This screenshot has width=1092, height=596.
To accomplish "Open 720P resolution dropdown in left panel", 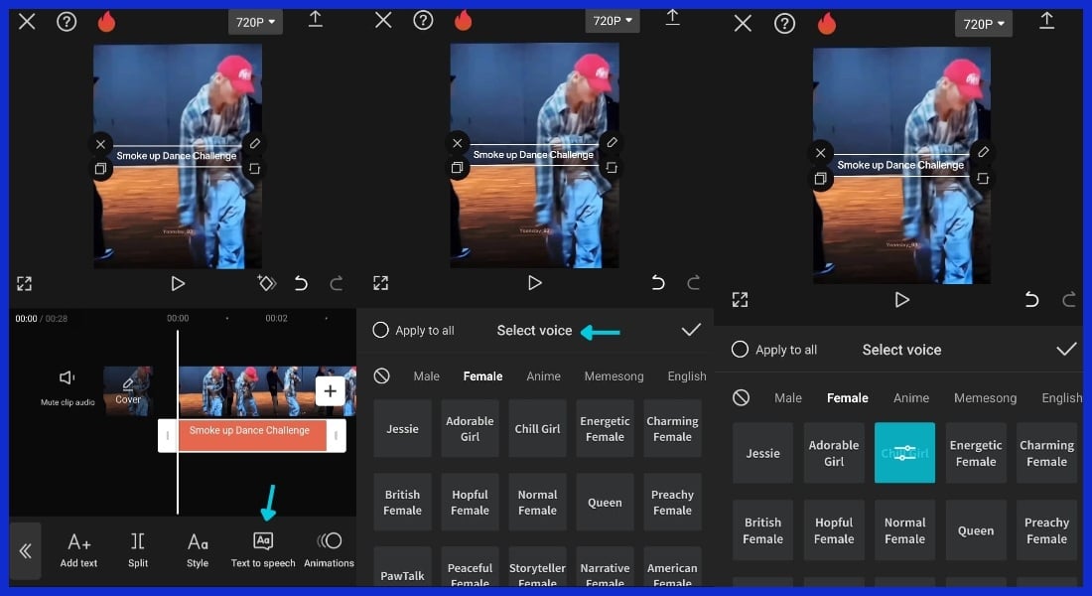I will (255, 21).
